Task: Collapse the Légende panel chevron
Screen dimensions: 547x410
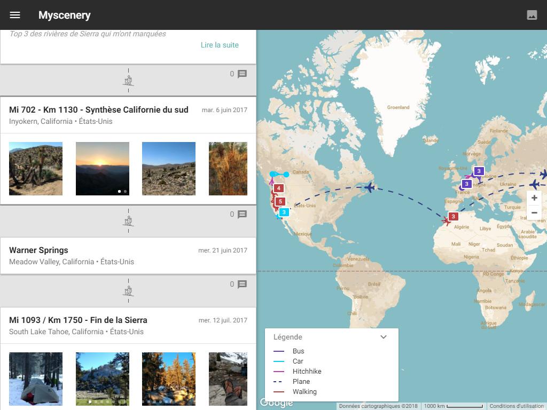Action: [383, 337]
